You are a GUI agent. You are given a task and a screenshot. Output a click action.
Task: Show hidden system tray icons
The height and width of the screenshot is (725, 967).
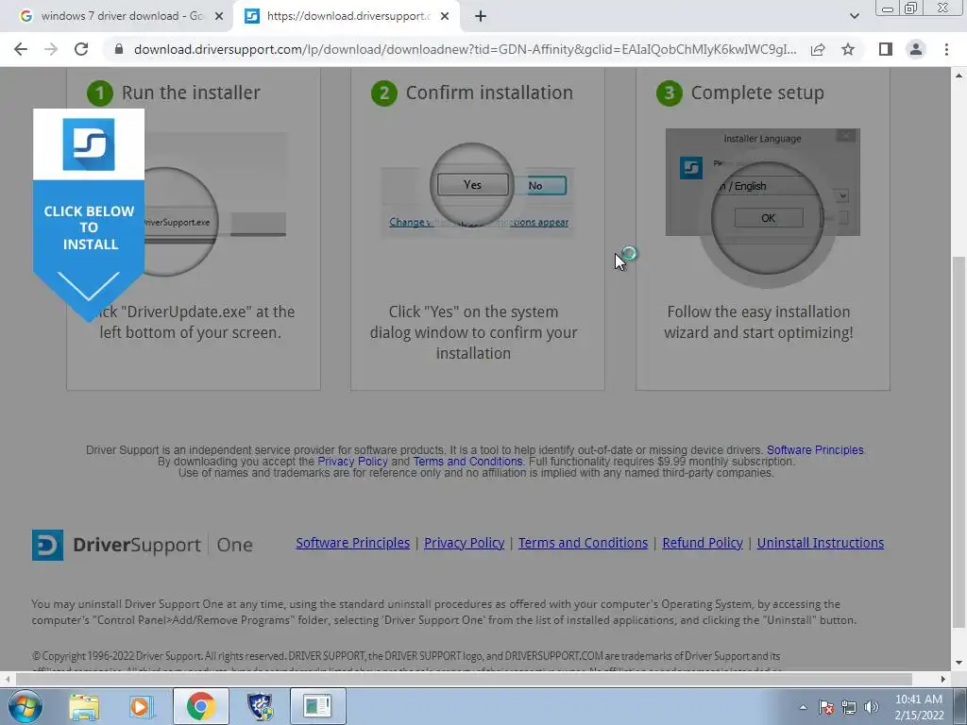[803, 707]
